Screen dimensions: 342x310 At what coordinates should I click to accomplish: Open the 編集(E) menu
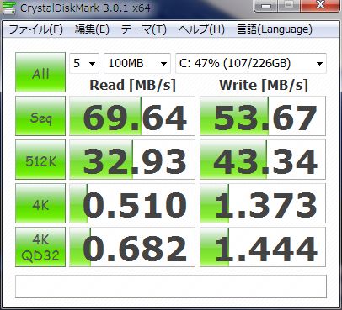(92, 29)
